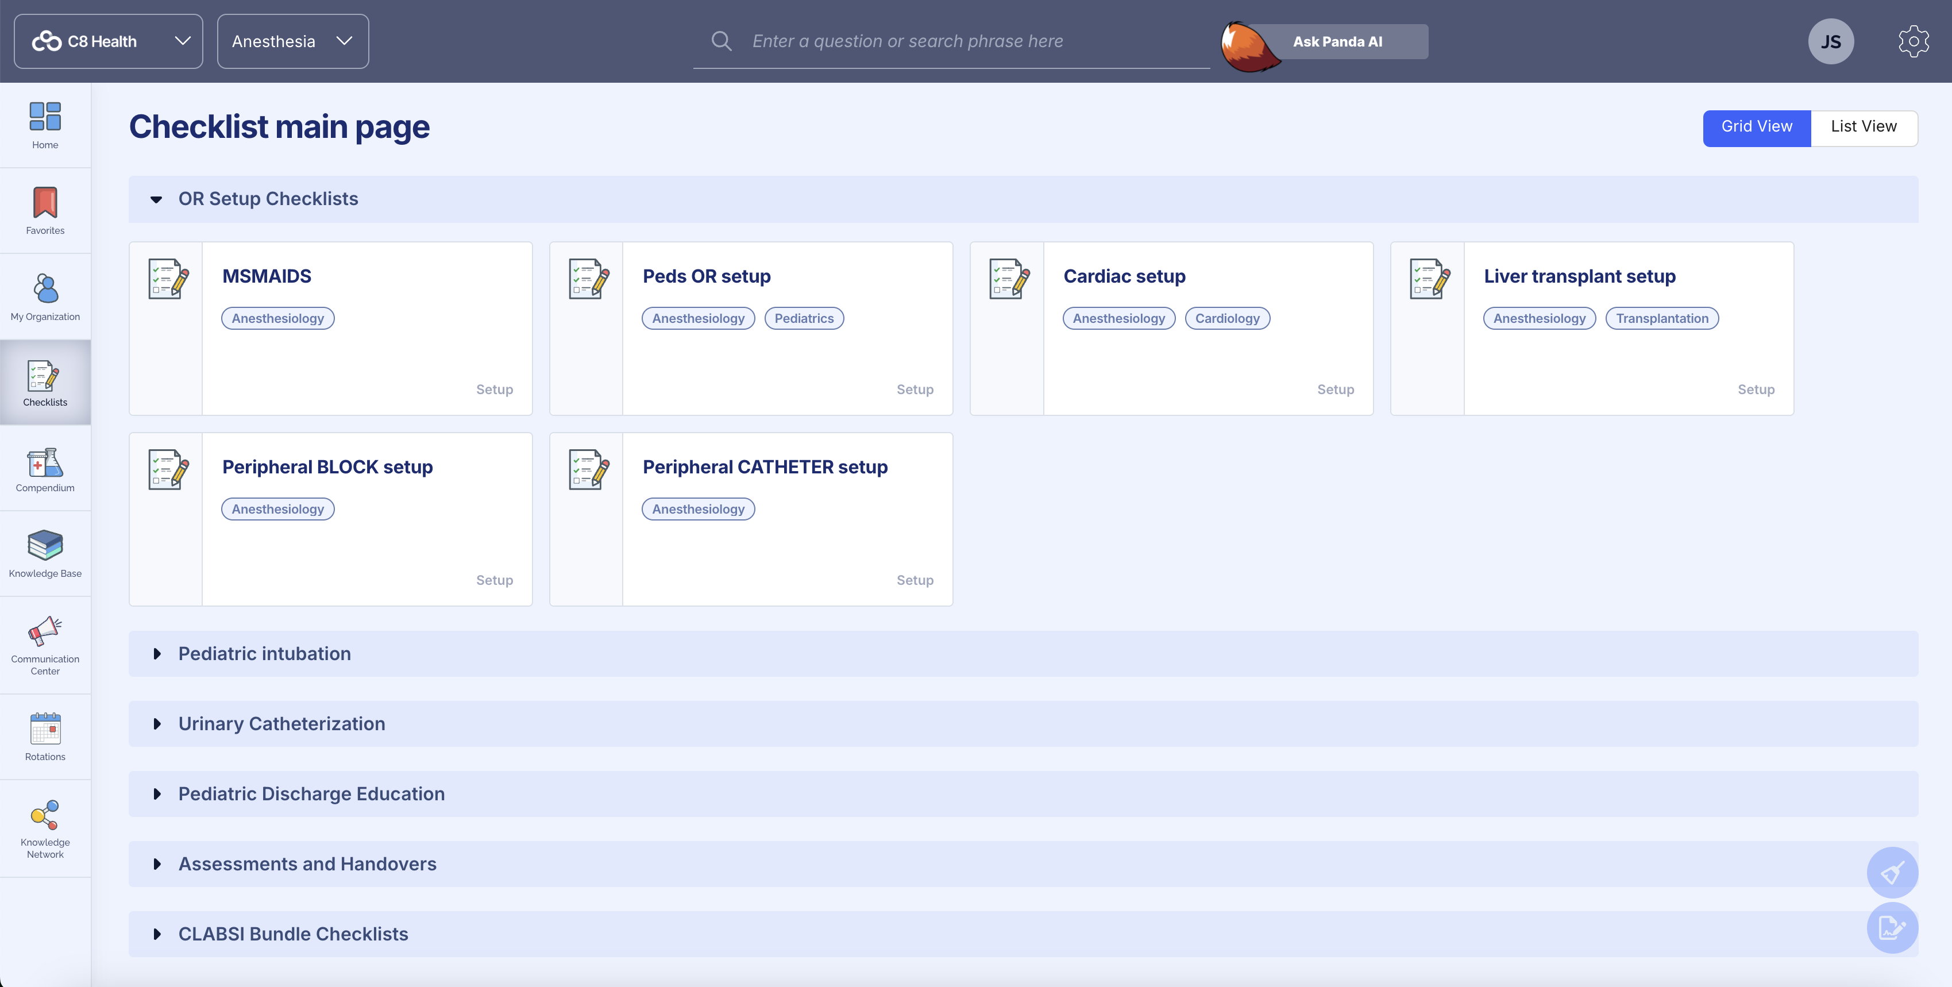1952x987 pixels.
Task: Open the Peds OR setup title
Action: point(706,276)
